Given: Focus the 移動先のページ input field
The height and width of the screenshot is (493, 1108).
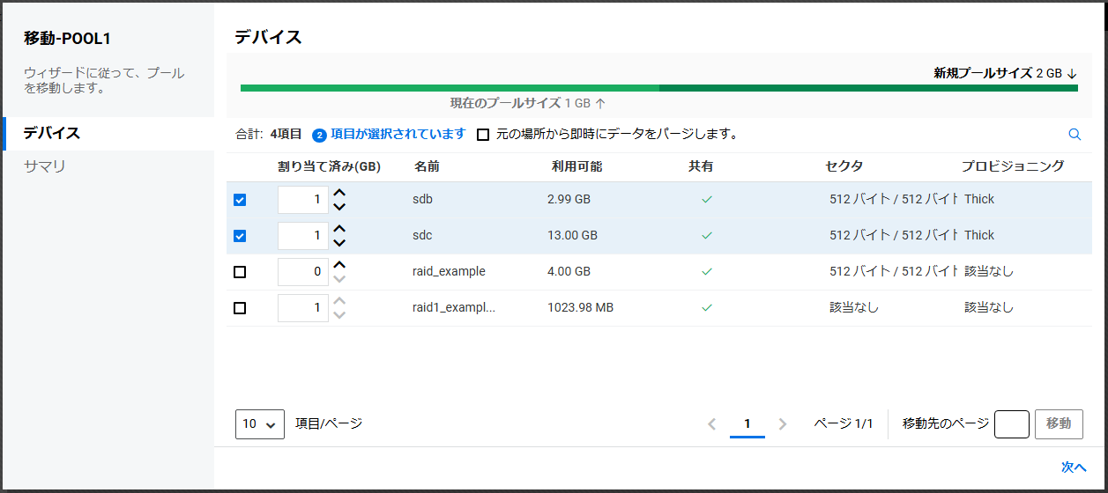Looking at the screenshot, I should pyautogui.click(x=1011, y=423).
